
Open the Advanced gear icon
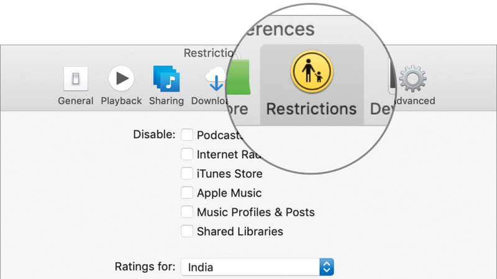click(x=412, y=79)
